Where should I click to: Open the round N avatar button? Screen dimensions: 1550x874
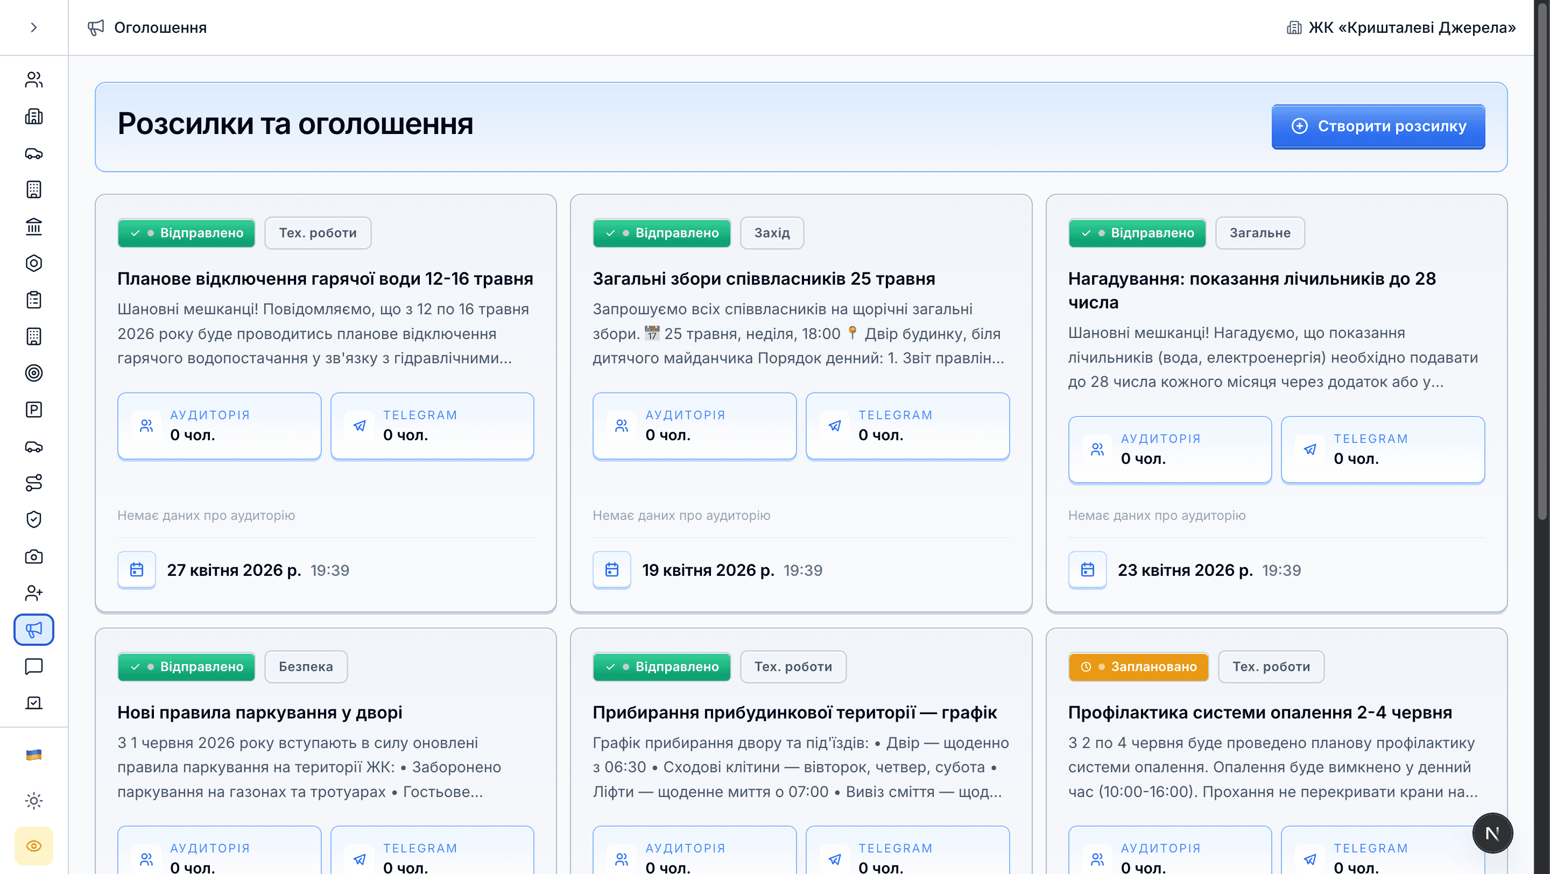(x=1492, y=833)
